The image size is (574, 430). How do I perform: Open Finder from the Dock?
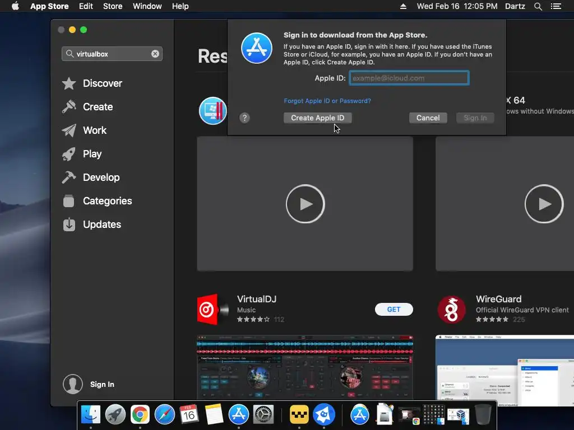tap(90, 415)
